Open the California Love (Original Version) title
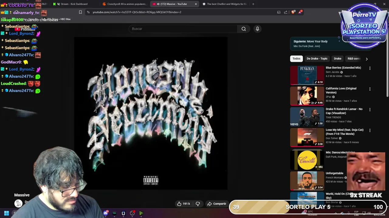Screen dimensions: 389x218 tap(341, 91)
